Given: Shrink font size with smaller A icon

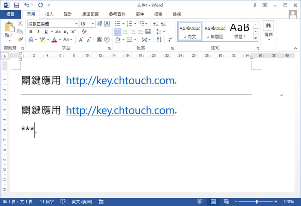Looking at the screenshot, I should point(89,40).
